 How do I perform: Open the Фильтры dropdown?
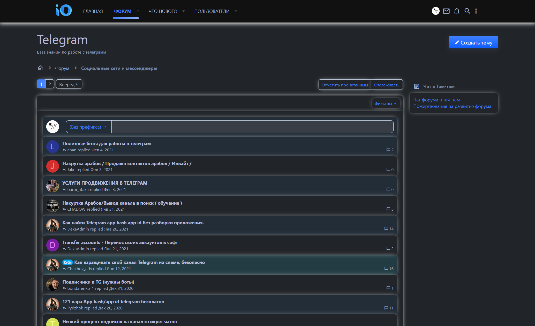point(385,103)
